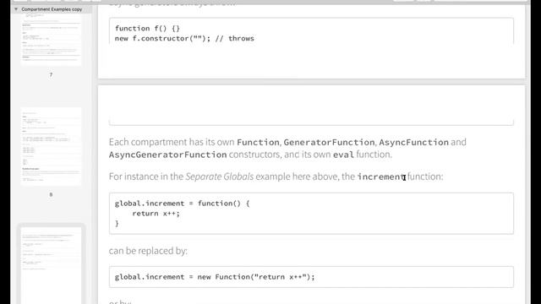Click the 'return x++;' code line
This screenshot has height=304, width=541.
click(156, 214)
